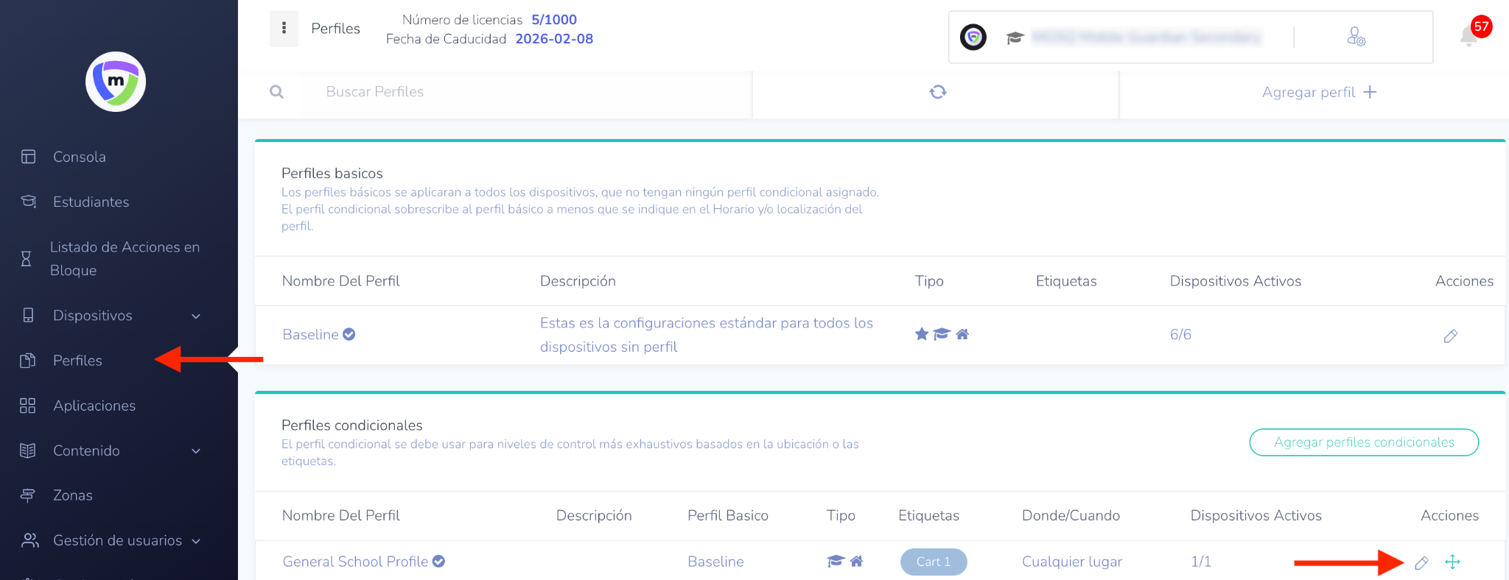
Task: Open Consola in the sidebar
Action: tap(79, 157)
